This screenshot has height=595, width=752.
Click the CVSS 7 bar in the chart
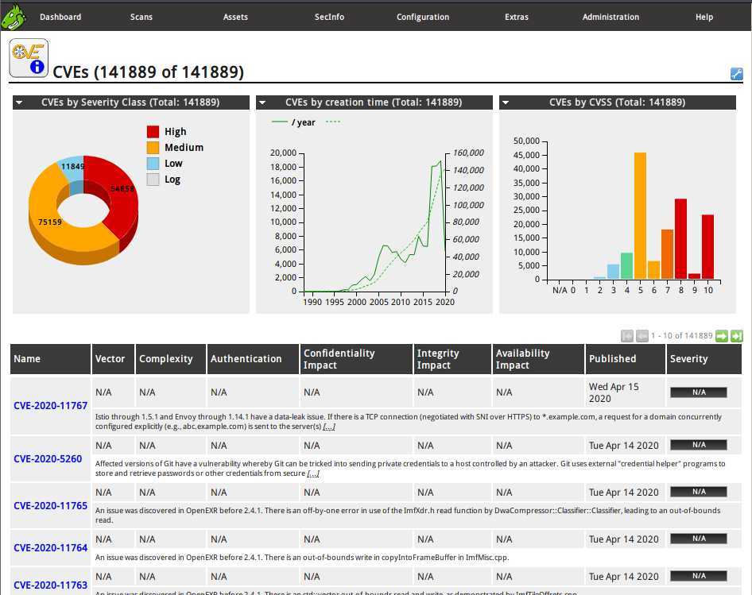click(x=667, y=254)
